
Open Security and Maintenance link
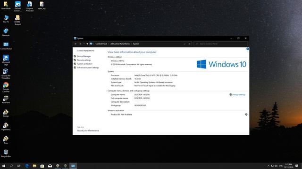click(x=88, y=131)
